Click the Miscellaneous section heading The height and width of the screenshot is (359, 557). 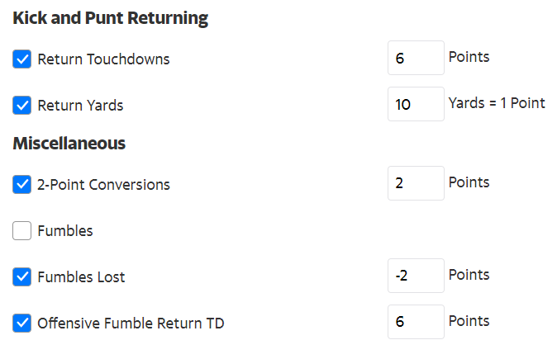pyautogui.click(x=69, y=144)
